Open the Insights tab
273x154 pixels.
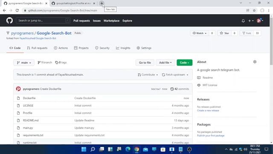coord(123,48)
